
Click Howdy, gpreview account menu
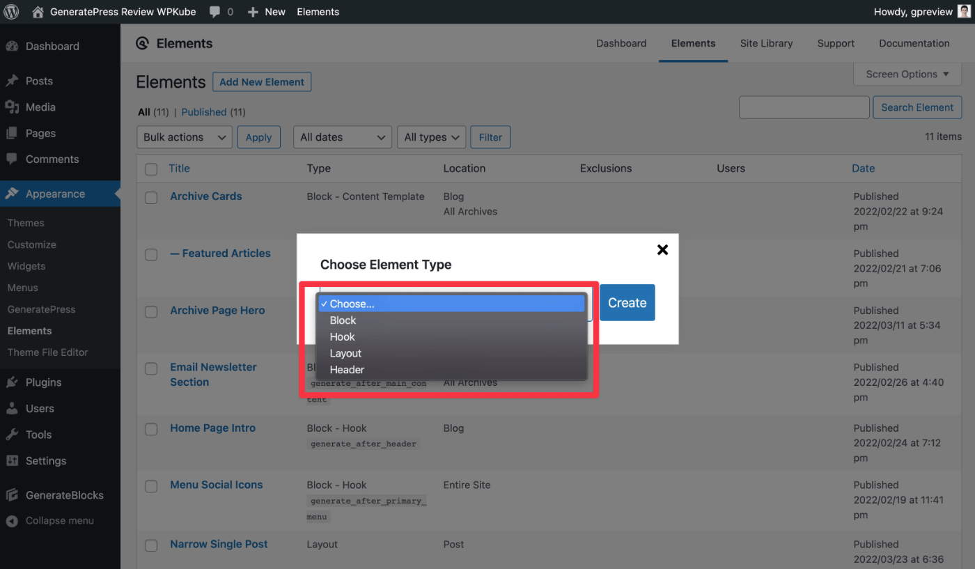point(922,12)
